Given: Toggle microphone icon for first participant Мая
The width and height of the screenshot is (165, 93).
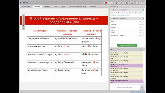Looking at the screenshot, I should click(143, 22).
